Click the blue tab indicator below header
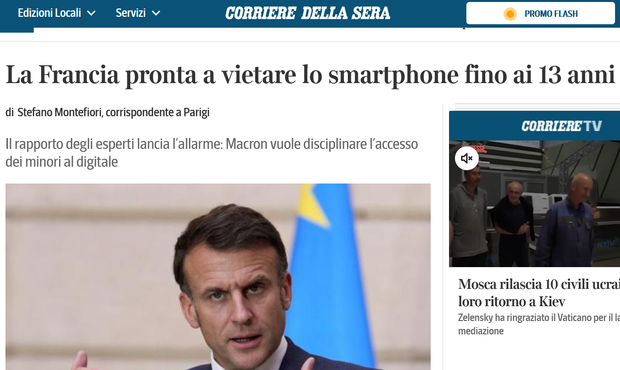This screenshot has width=620, height=370. point(17,30)
